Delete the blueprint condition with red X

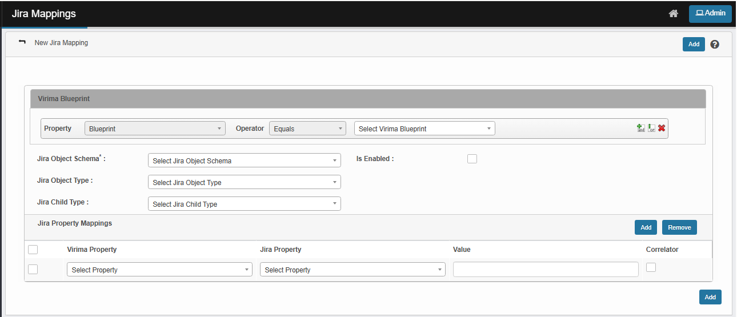click(662, 129)
